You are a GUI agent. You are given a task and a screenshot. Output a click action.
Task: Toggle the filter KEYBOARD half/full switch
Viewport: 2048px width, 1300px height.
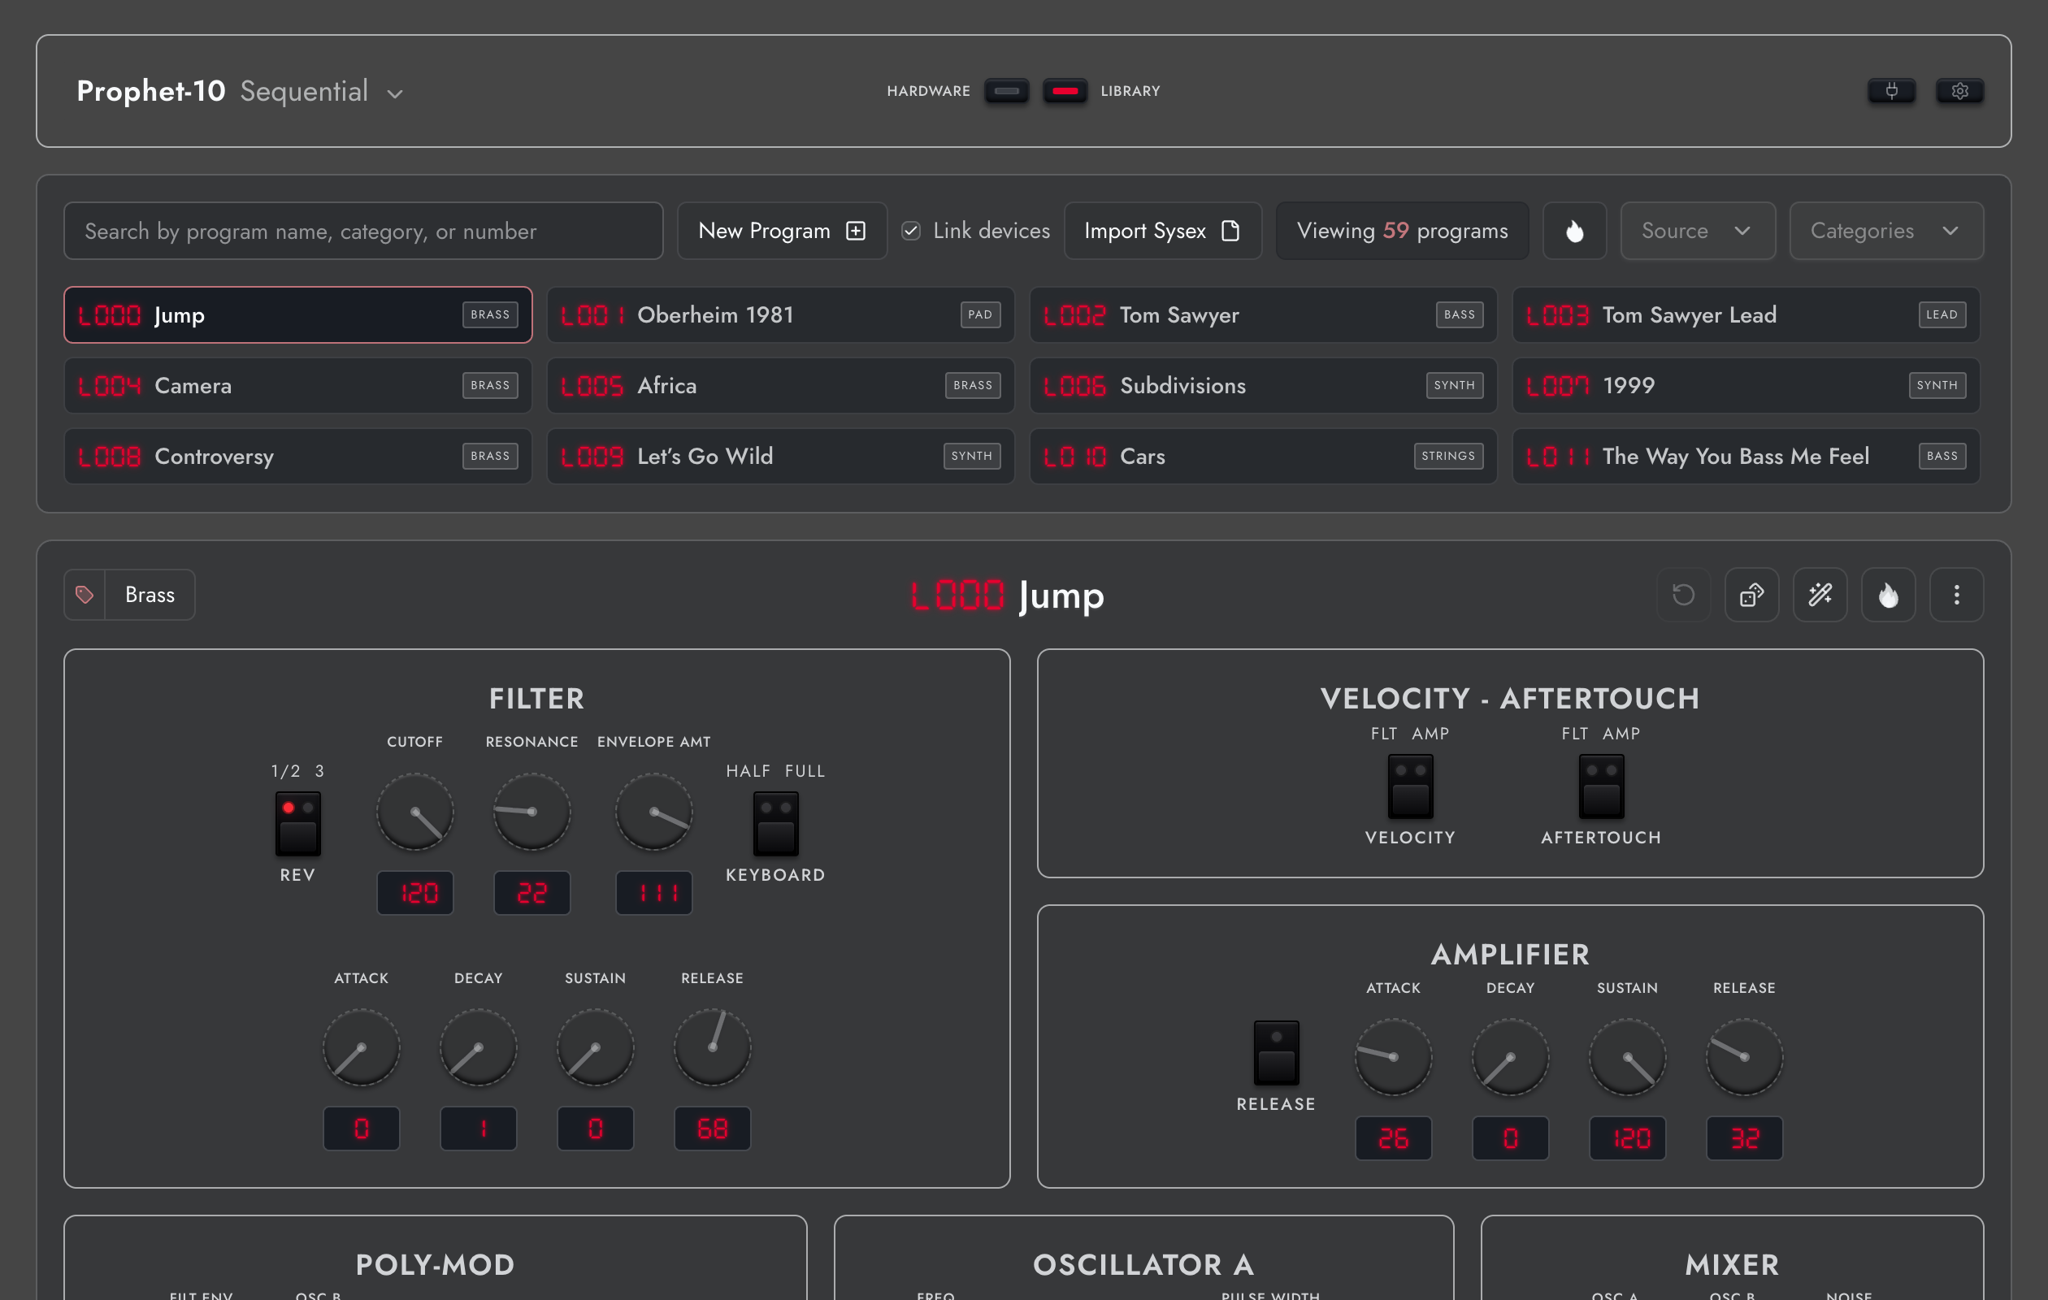coord(775,823)
